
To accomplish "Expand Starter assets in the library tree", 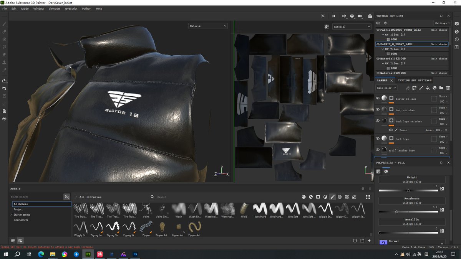I will [11, 214].
